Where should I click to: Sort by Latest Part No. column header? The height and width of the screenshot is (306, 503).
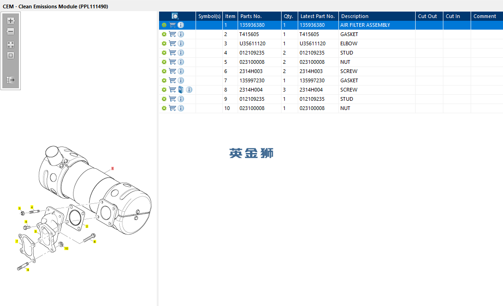click(x=318, y=16)
